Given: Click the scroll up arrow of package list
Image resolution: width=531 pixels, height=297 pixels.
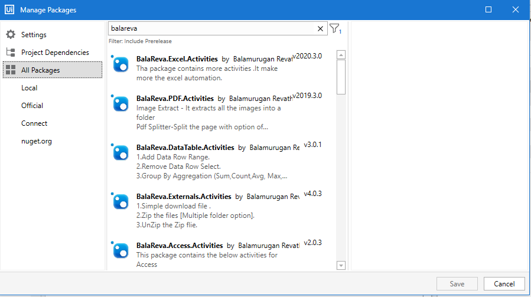Looking at the screenshot, I should (x=341, y=54).
